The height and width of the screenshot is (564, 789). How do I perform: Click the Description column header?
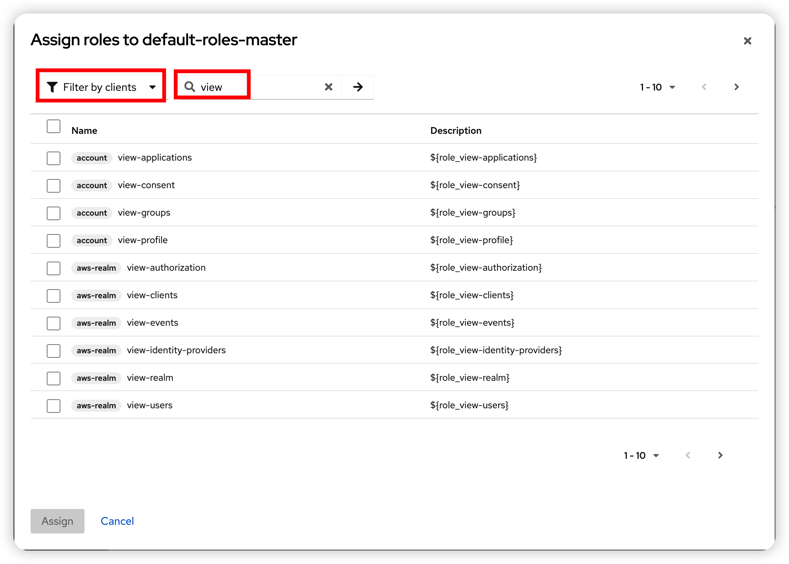(456, 130)
